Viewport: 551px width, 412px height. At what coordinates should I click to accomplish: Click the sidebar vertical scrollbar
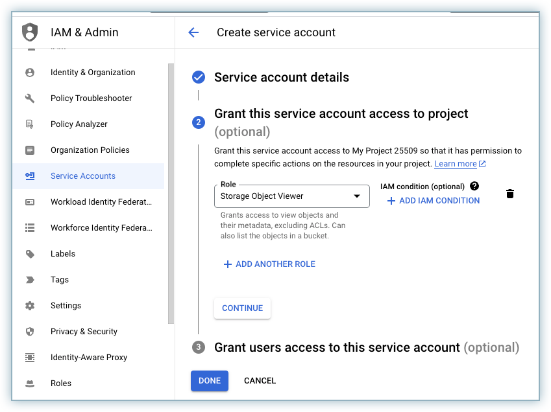[171, 194]
